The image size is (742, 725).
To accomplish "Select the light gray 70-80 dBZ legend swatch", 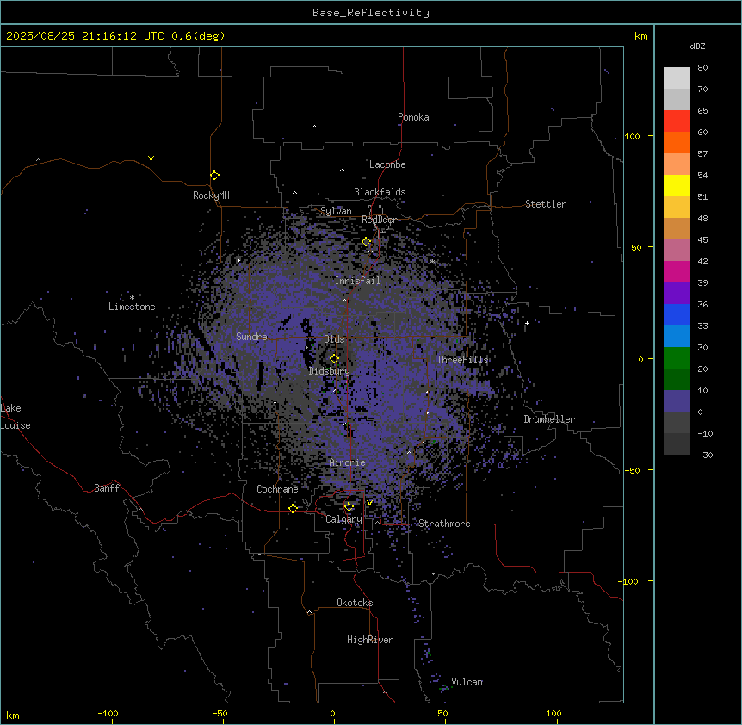I will pyautogui.click(x=677, y=78).
